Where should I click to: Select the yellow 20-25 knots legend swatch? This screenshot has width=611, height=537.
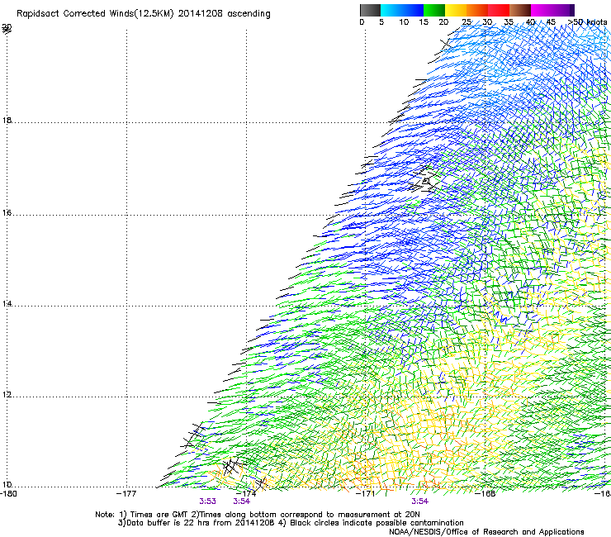[456, 10]
